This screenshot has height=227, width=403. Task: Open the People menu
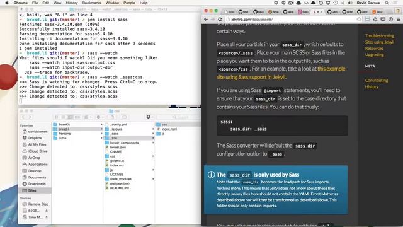[129, 3]
